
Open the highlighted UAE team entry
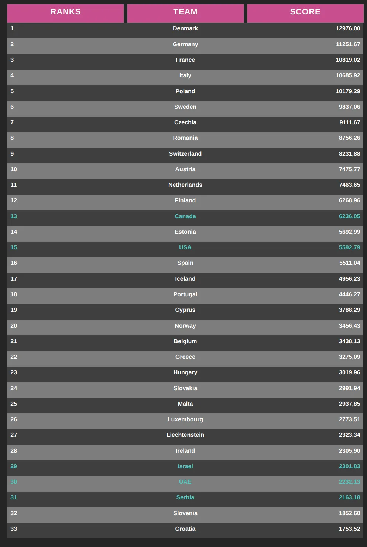click(x=185, y=482)
